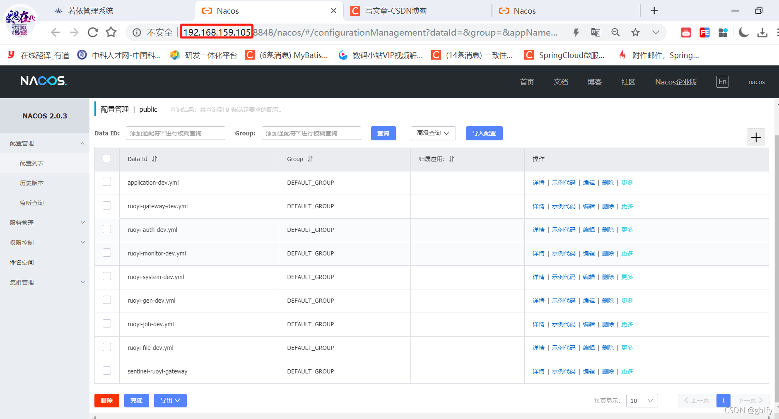The width and height of the screenshot is (779, 419).
Task: Go back with the browser back arrow
Action: pos(55,32)
